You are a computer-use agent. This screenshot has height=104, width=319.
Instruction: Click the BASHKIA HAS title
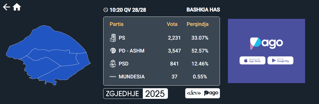pyautogui.click(x=203, y=10)
